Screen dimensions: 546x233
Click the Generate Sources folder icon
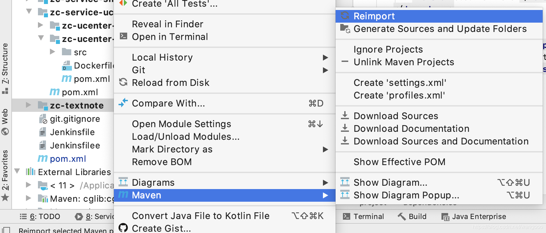pyautogui.click(x=345, y=29)
